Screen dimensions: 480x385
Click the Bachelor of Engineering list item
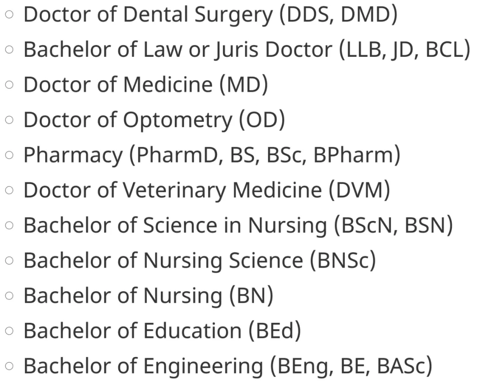point(228,365)
